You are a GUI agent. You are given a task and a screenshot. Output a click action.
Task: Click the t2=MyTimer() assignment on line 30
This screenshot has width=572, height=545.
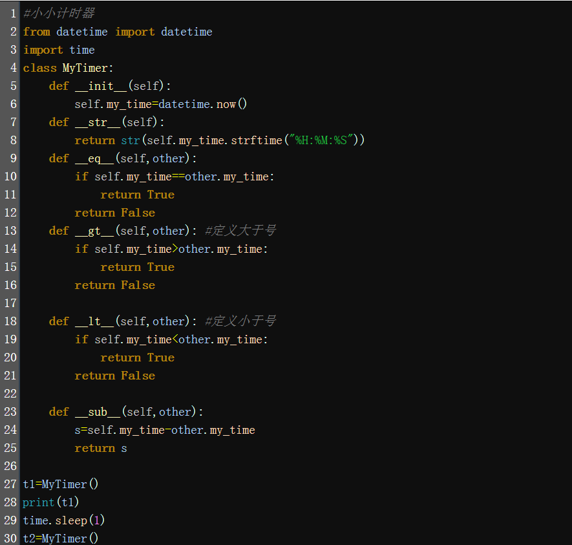[60, 539]
